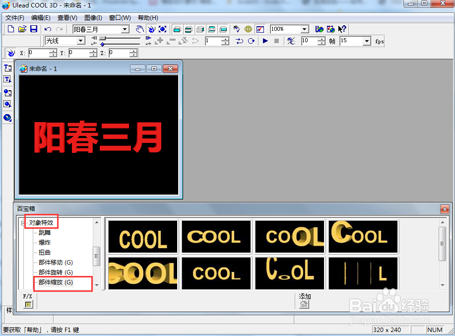Click the Insert Text tool in left sidebar

7,68
